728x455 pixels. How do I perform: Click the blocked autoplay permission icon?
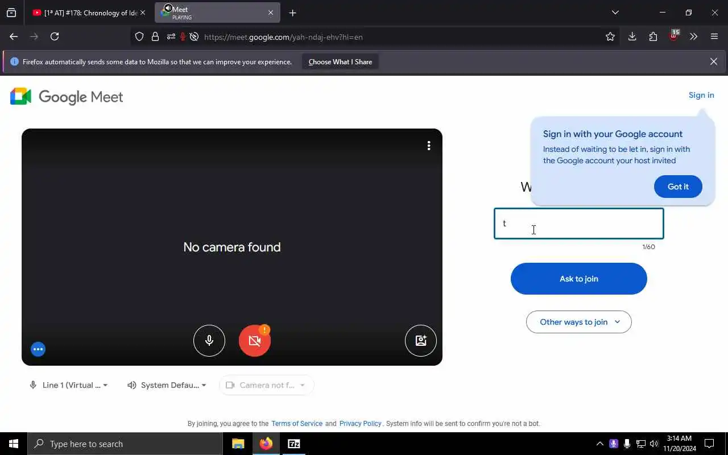click(x=194, y=37)
